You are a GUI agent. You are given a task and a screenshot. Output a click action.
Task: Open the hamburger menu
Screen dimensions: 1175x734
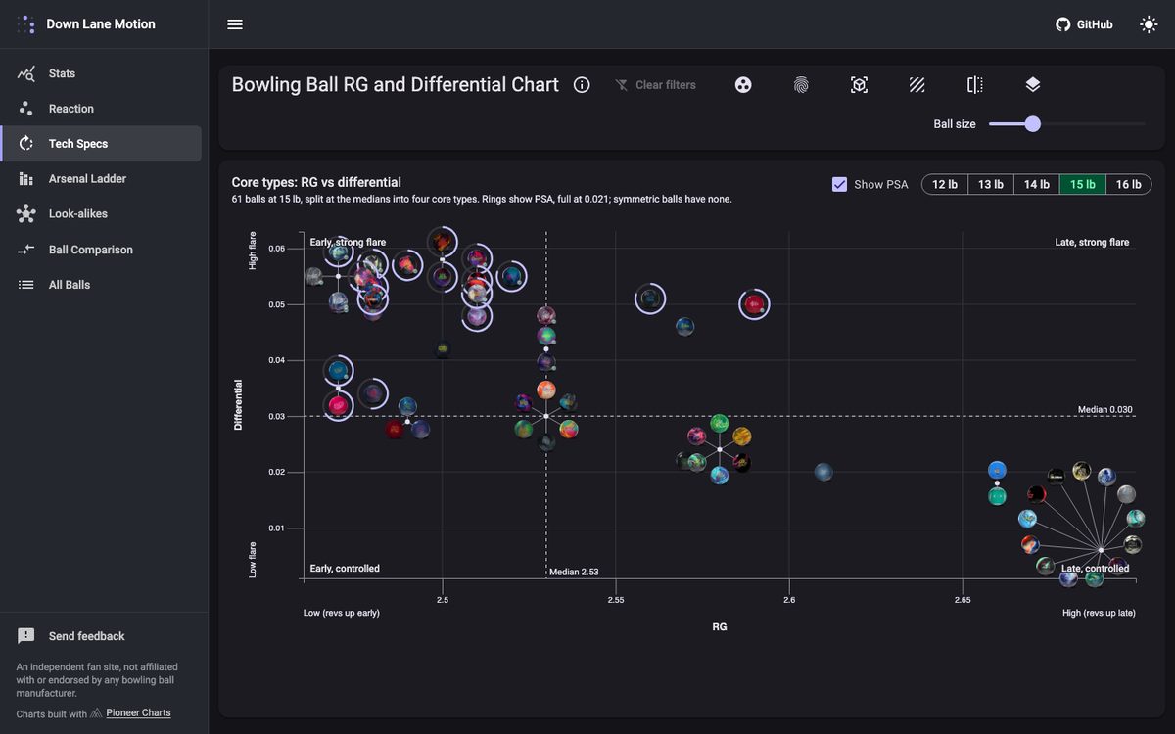(235, 24)
